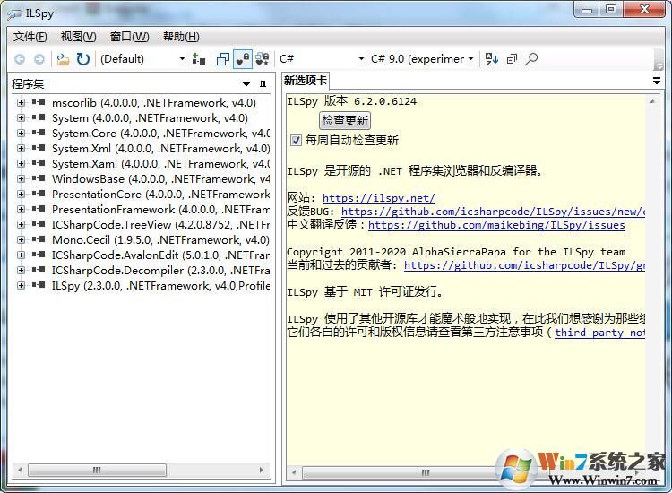The width and height of the screenshot is (672, 493).
Task: Open the 文件(F) menu
Action: 30,37
